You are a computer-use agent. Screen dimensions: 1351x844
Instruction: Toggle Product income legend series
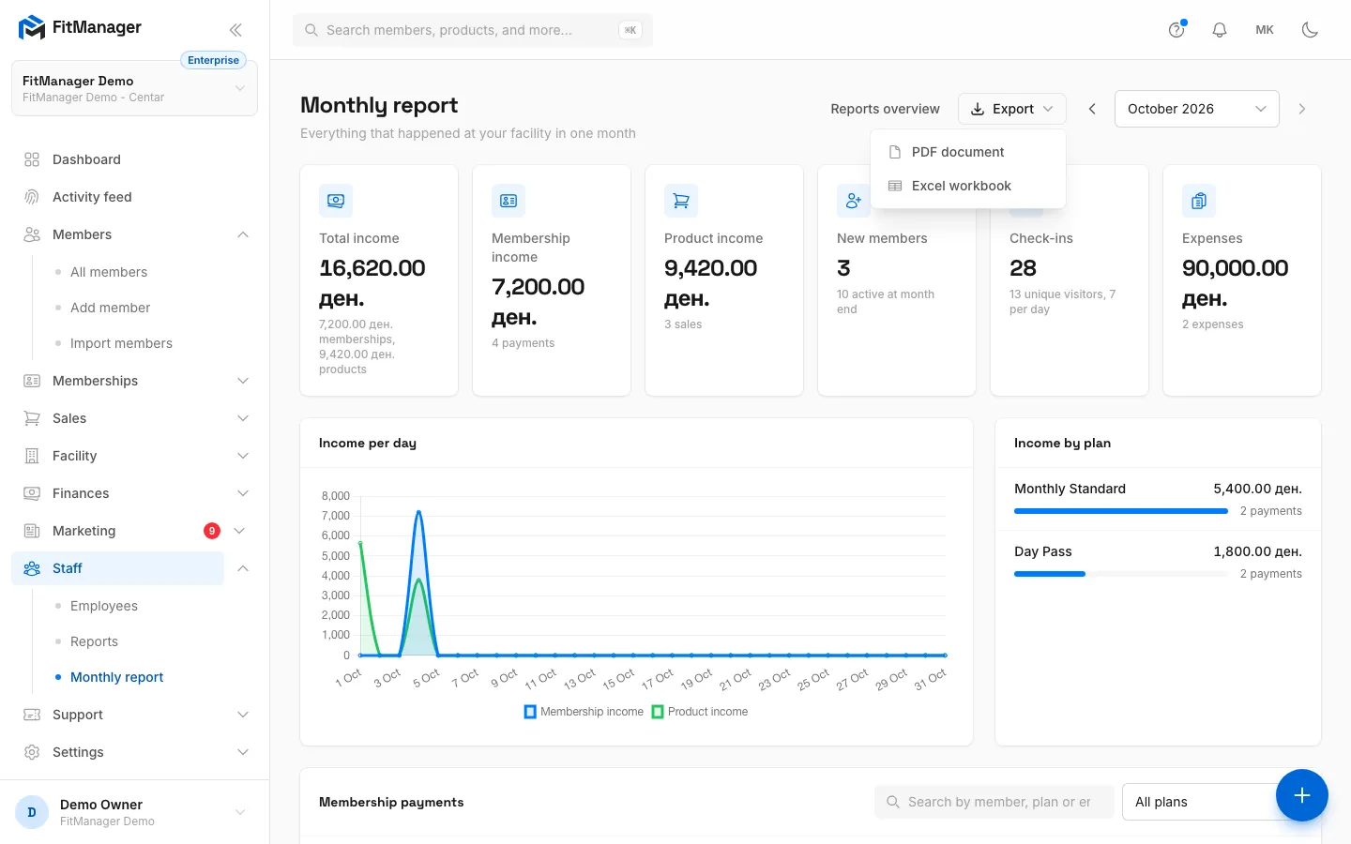[700, 712]
